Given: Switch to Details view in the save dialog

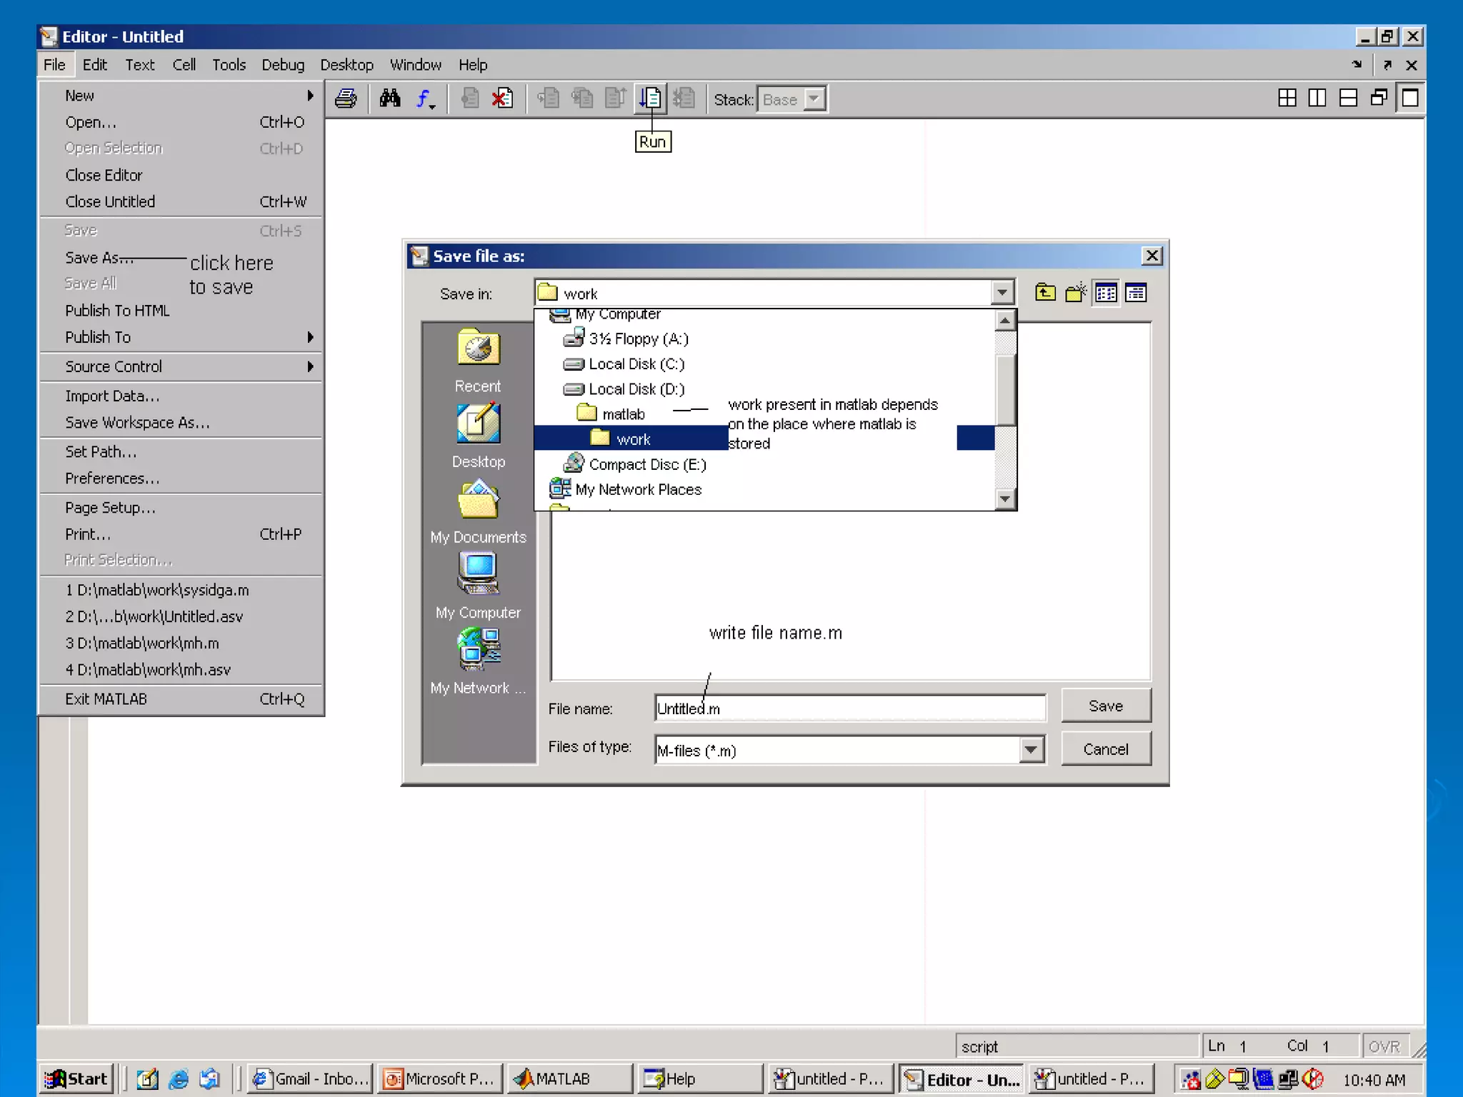Looking at the screenshot, I should 1136,293.
